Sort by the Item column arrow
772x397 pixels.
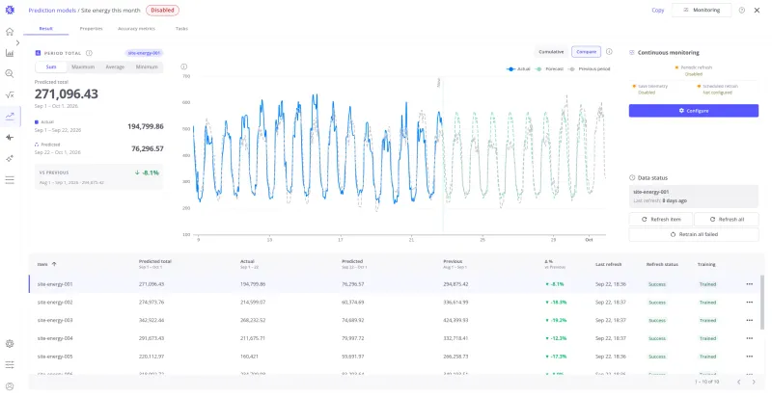coord(54,264)
